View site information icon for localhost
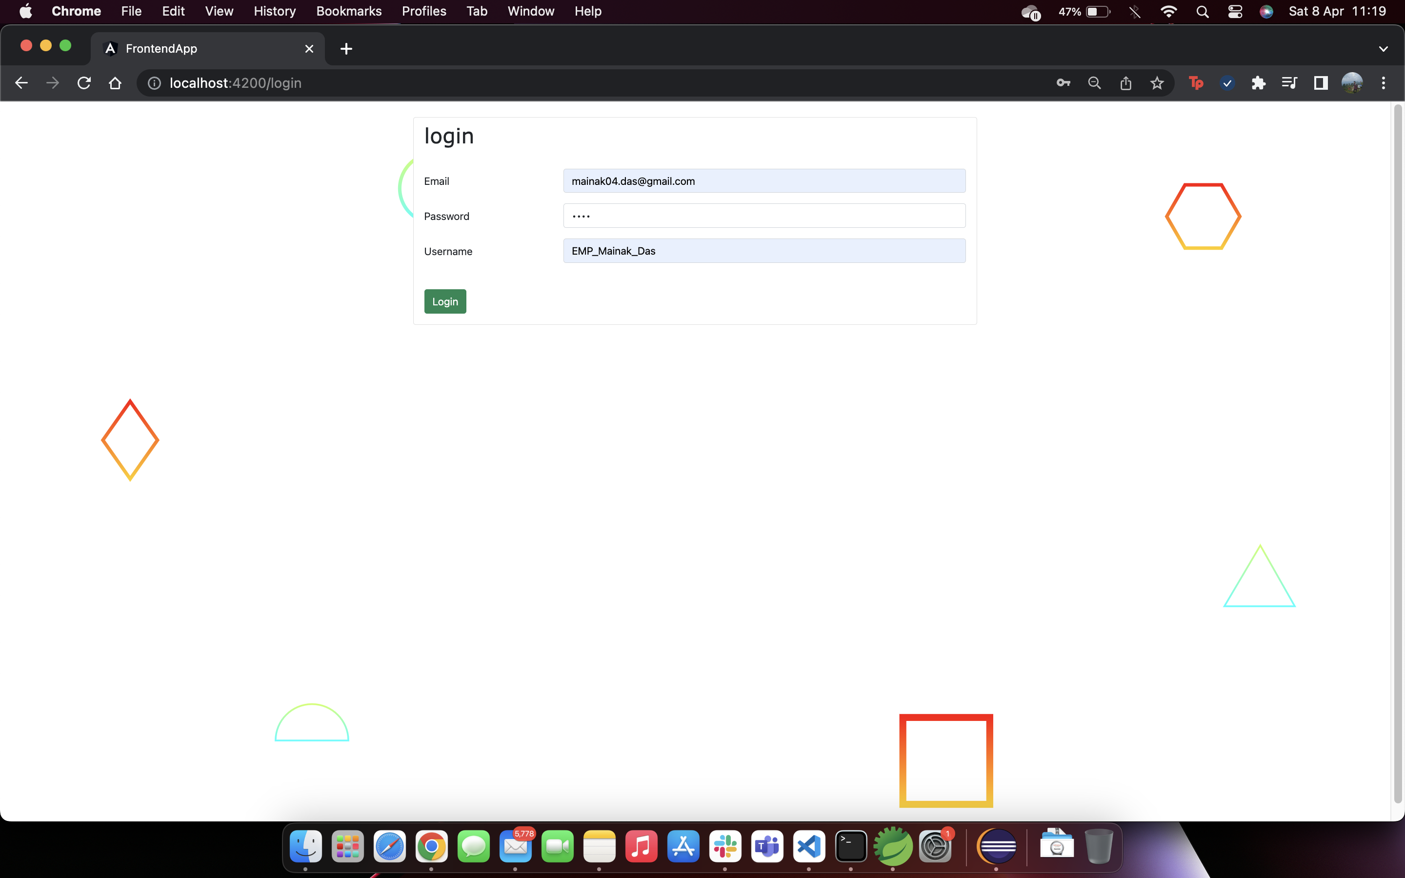 point(155,83)
